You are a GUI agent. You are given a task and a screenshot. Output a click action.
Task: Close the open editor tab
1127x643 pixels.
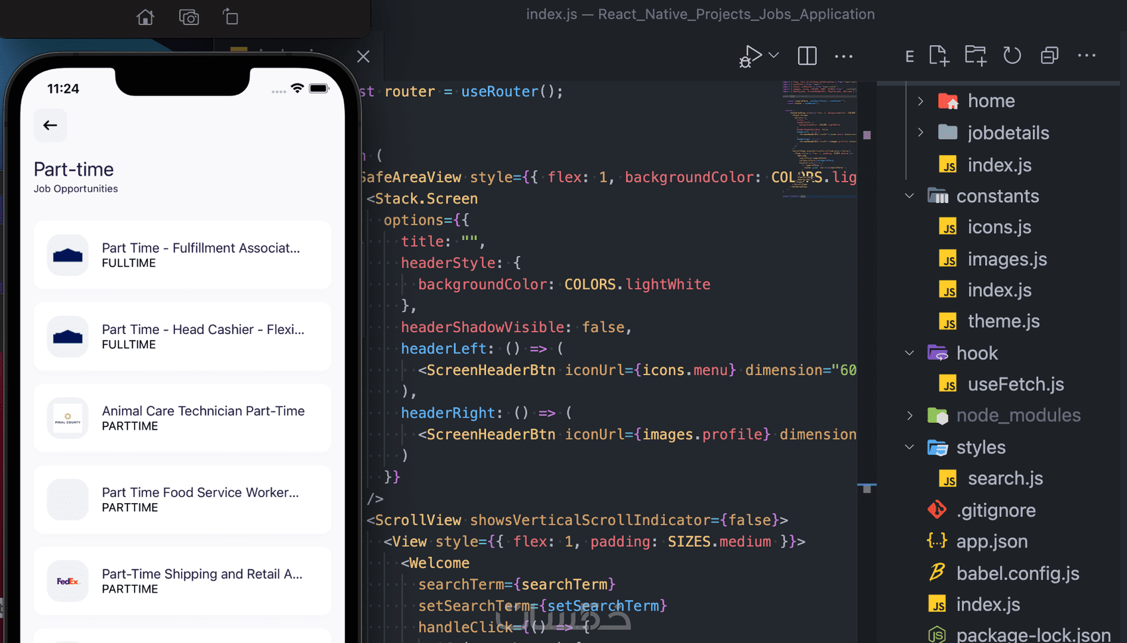[363, 56]
